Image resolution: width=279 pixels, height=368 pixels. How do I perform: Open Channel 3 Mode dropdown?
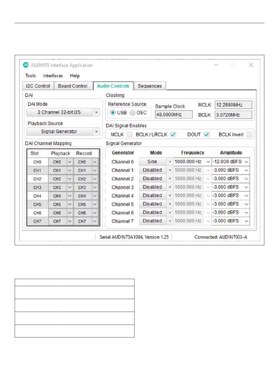pos(156,187)
